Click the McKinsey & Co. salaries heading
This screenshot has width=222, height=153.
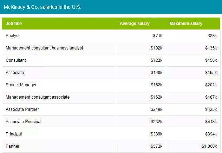coord(43,7)
